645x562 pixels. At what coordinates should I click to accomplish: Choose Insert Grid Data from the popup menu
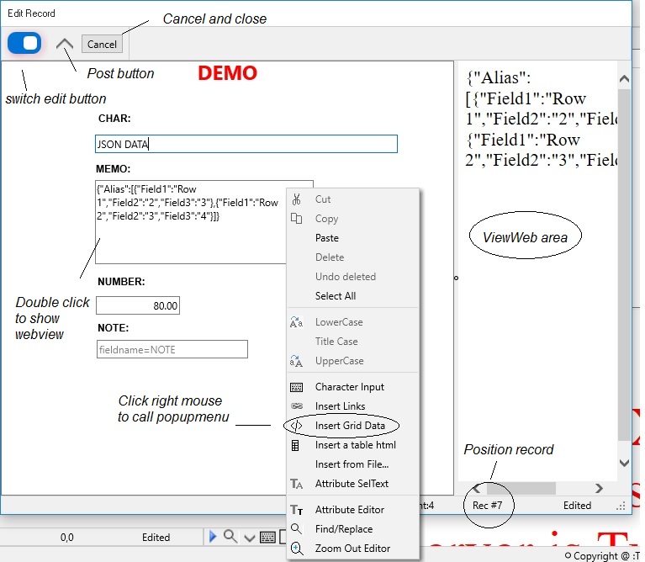[x=350, y=426]
